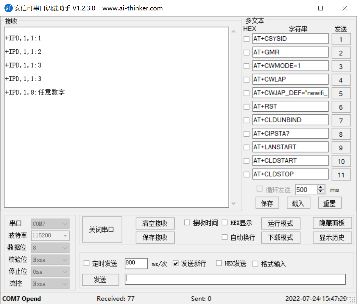357x304 pixels.
Task: Click the 'Received: 77' status bar counter
Action: 116,299
